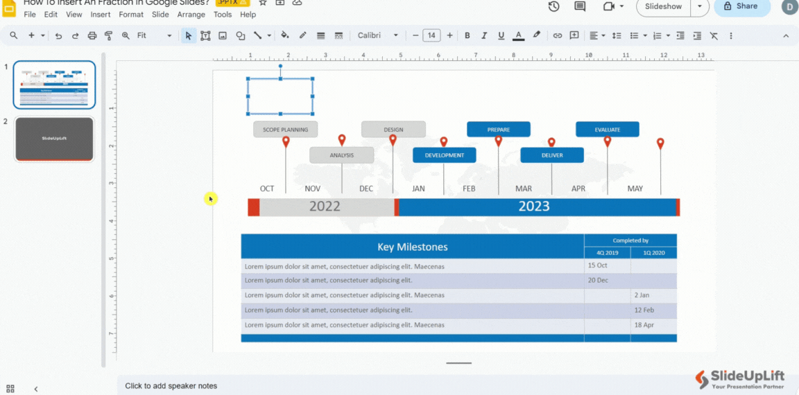Open the D account avatar
The image size is (799, 395).
point(789,7)
